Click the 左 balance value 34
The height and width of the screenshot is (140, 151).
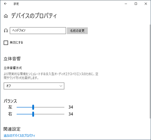point(71,107)
